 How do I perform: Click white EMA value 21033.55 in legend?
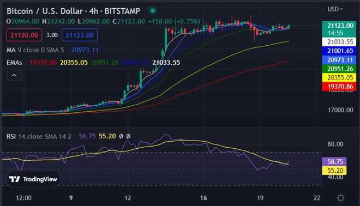[166, 62]
